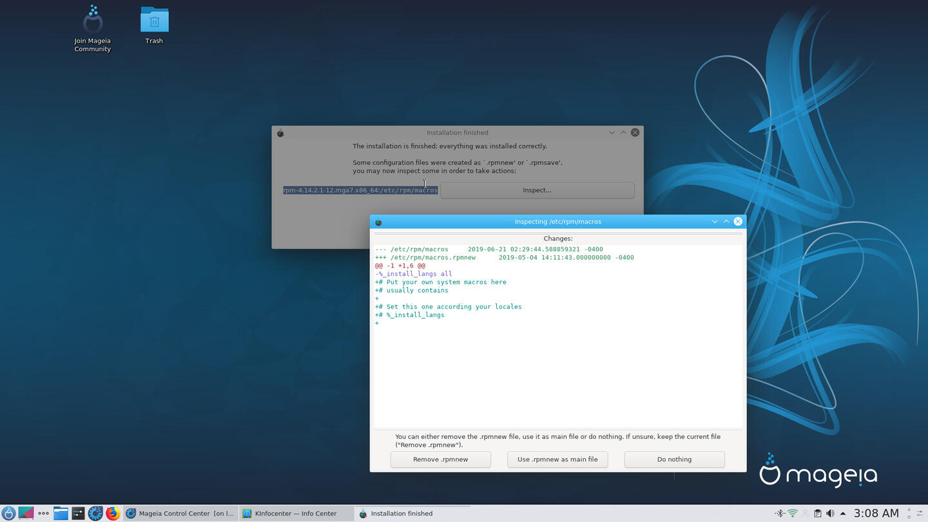
Task: Launch the Dolphin file manager from taskbar
Action: [61, 514]
